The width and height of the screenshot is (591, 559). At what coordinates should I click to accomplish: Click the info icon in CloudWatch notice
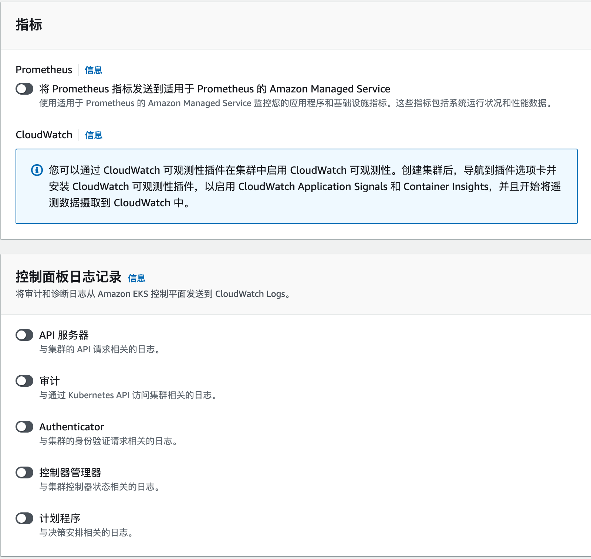37,170
